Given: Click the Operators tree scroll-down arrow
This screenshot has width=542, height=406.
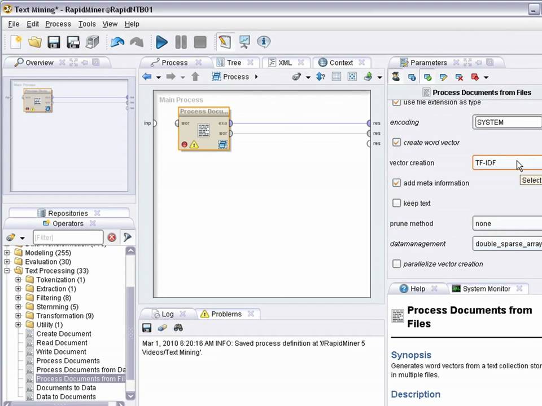Looking at the screenshot, I should click(x=130, y=395).
